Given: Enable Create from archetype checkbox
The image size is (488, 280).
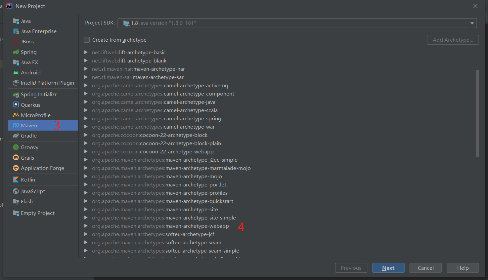Looking at the screenshot, I should pos(87,40).
